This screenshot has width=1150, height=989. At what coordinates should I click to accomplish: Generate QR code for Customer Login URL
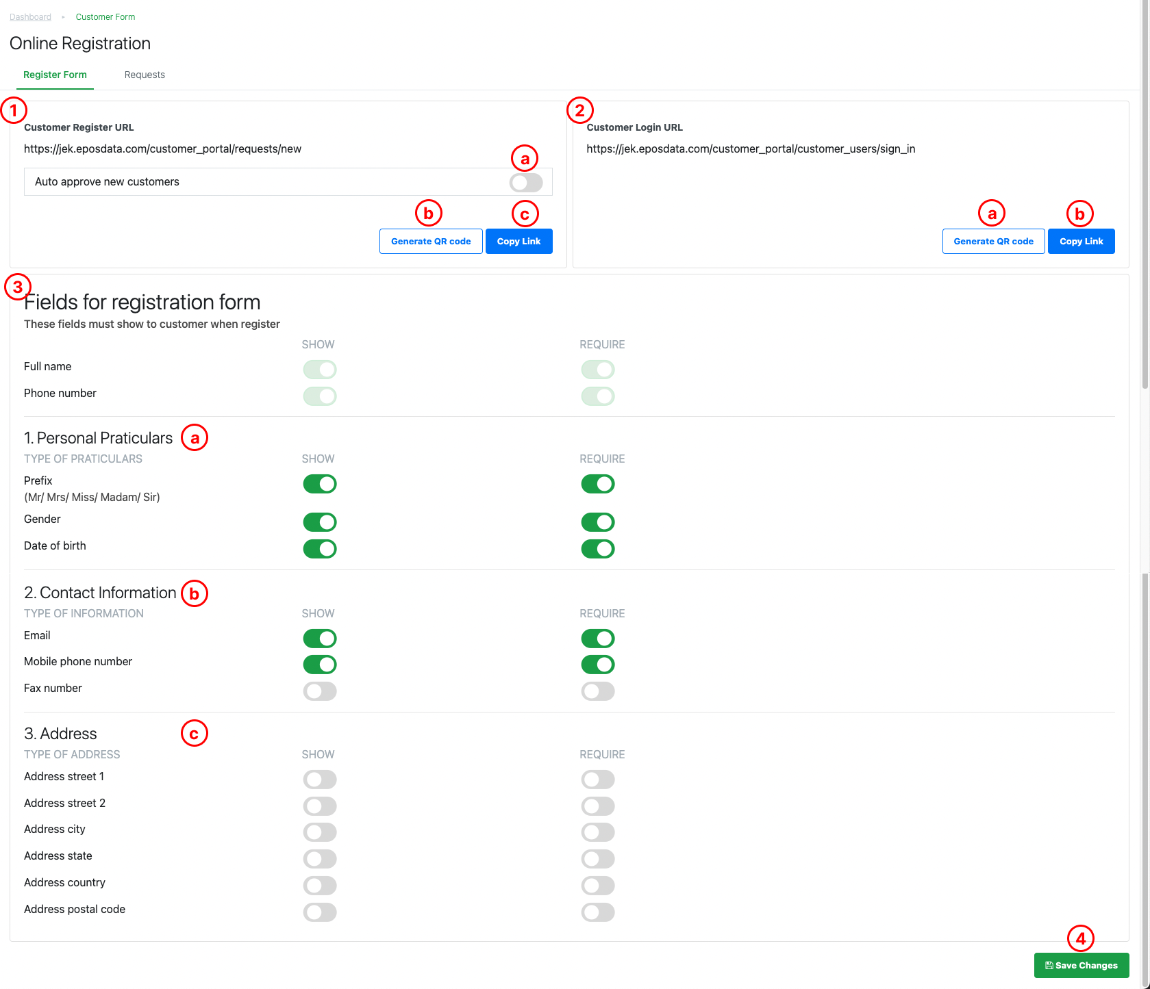coord(994,242)
